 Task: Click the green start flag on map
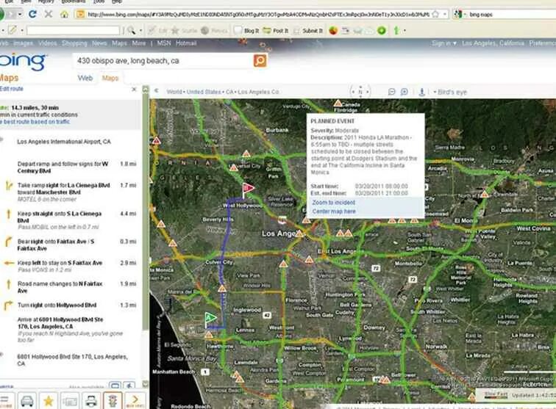pos(210,319)
